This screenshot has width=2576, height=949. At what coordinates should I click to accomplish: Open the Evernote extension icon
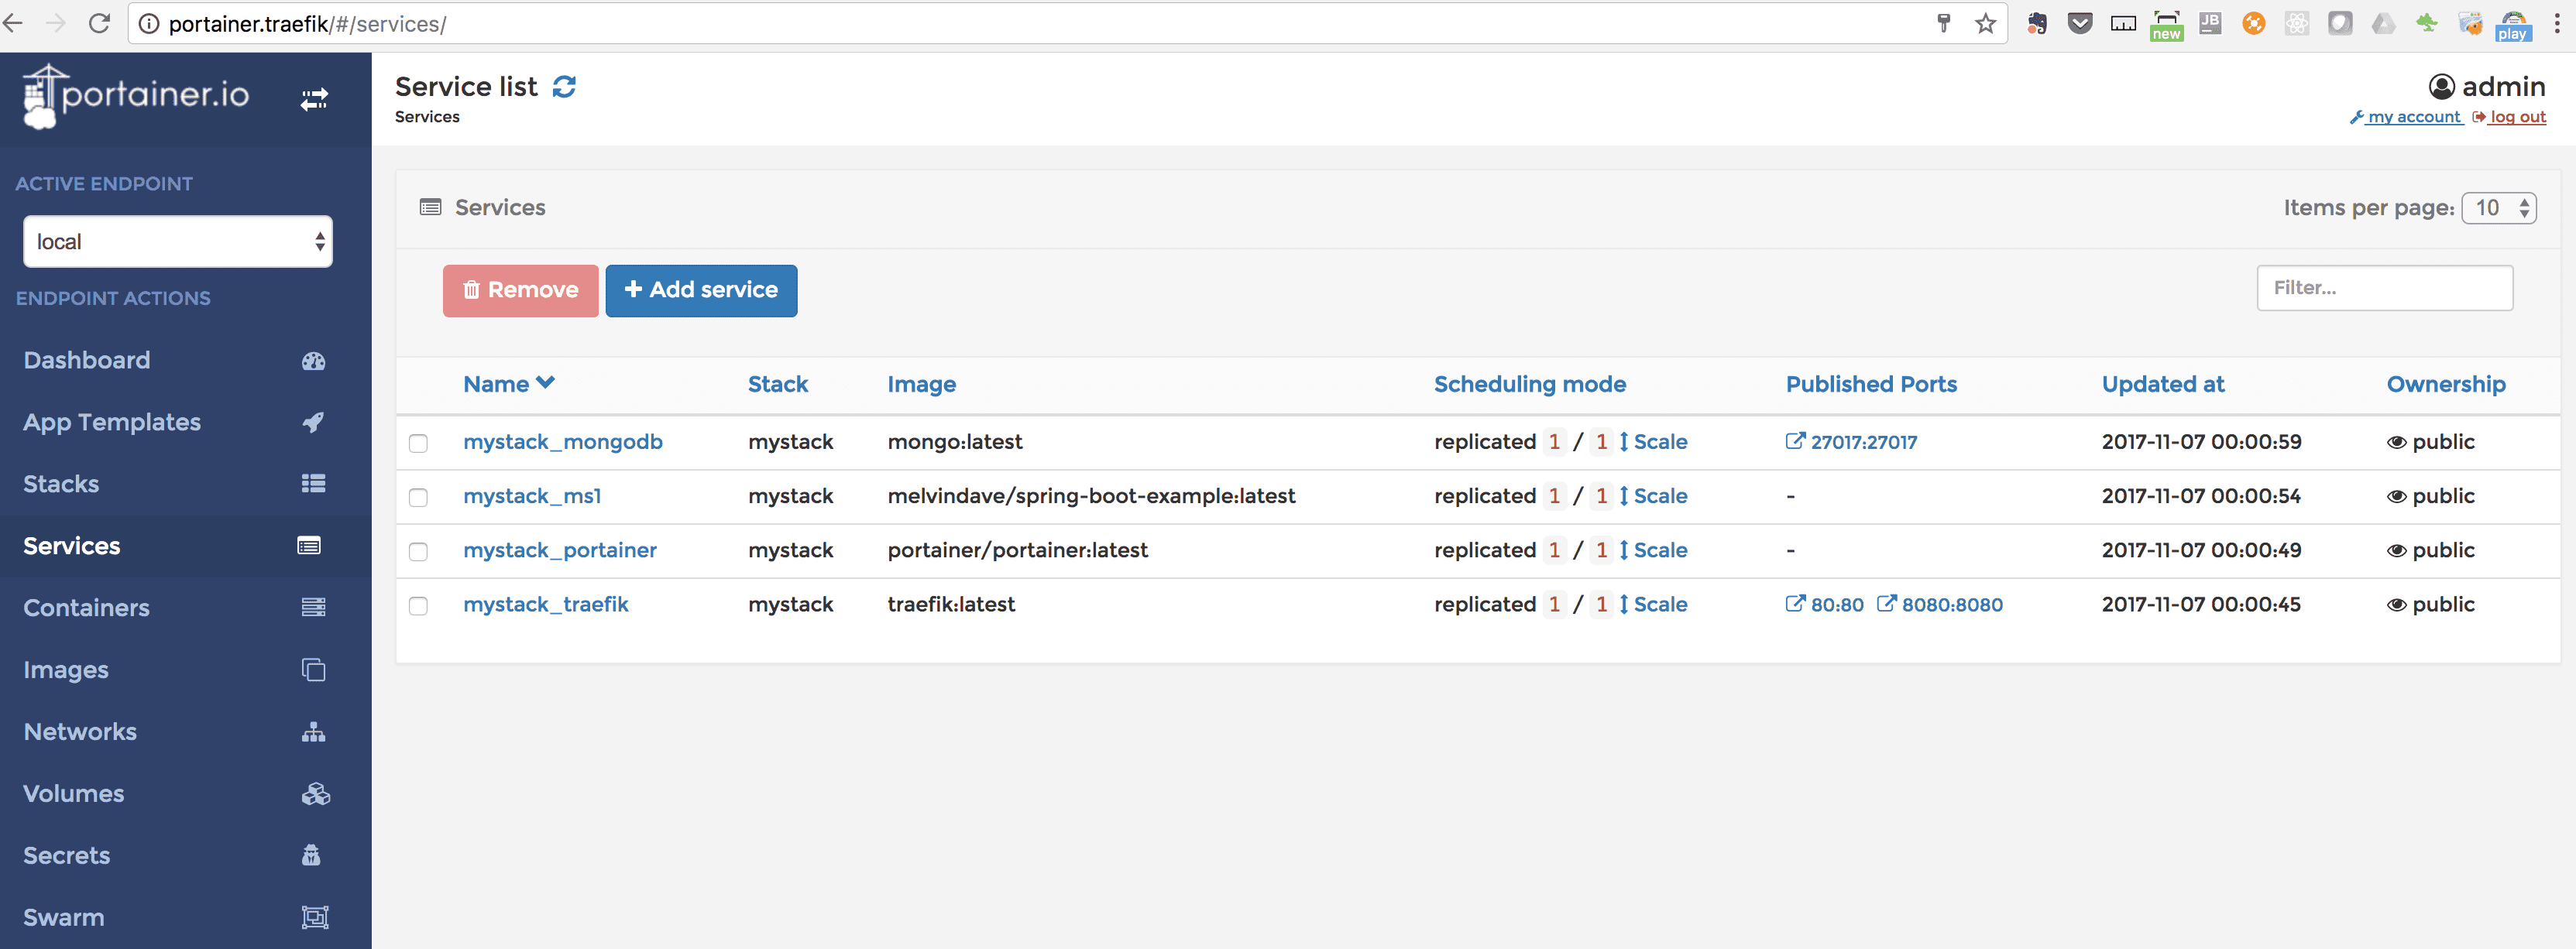(2036, 23)
